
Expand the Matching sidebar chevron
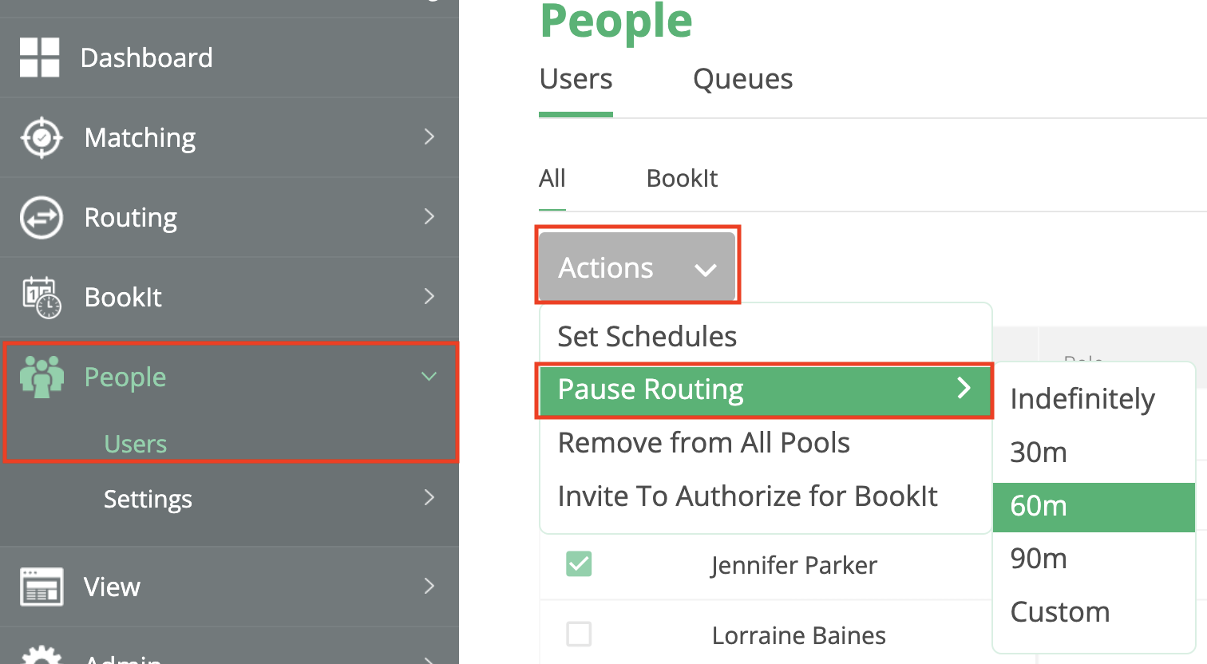pyautogui.click(x=429, y=137)
